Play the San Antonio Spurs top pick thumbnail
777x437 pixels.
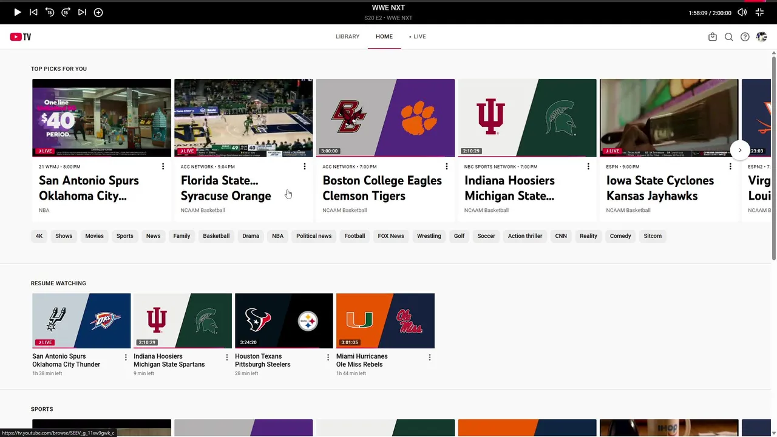click(x=101, y=118)
